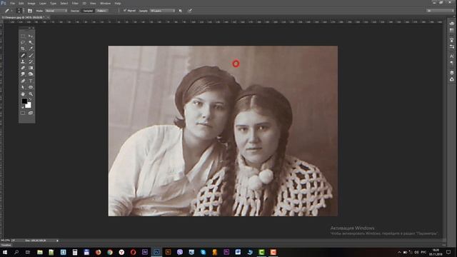Select the Eyedropper tool
Viewport: 457px width, 257px height.
point(31,49)
